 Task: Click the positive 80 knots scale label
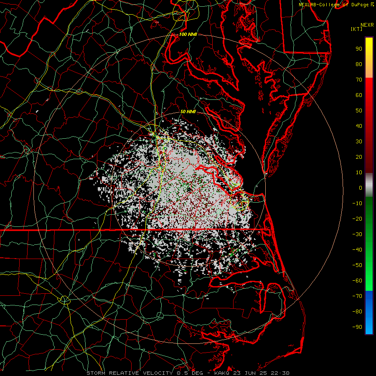[359, 64]
